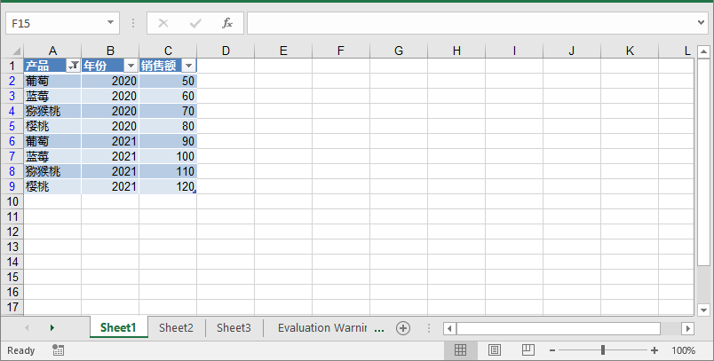Select column G header
The image size is (714, 361).
(399, 51)
